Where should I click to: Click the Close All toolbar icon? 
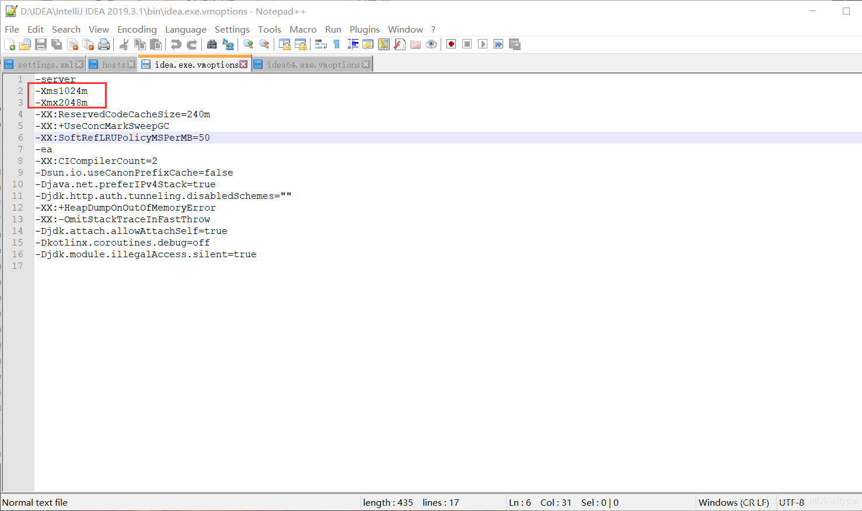pyautogui.click(x=88, y=44)
